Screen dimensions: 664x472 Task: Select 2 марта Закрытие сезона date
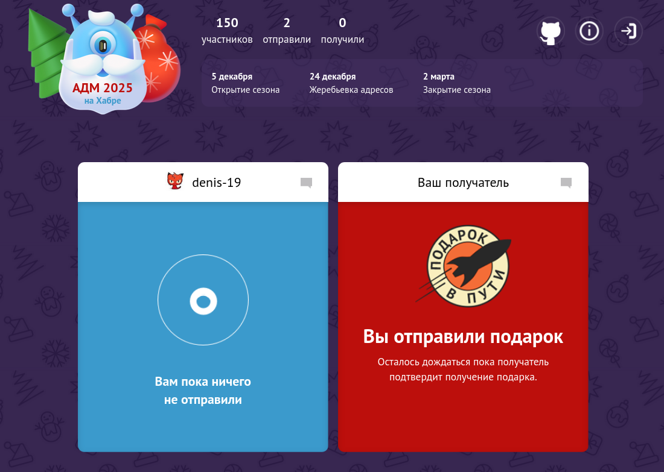click(x=456, y=83)
